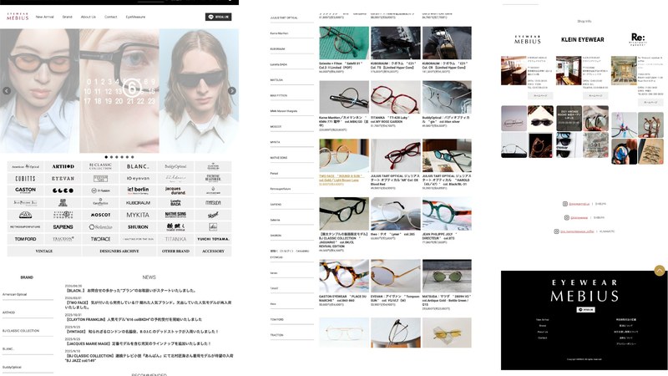
Task: Open the EyeMeasure menu item
Action: 135,17
